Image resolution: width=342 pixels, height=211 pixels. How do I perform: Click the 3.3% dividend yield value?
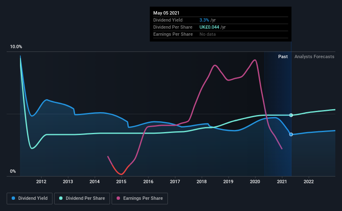[x=204, y=20]
